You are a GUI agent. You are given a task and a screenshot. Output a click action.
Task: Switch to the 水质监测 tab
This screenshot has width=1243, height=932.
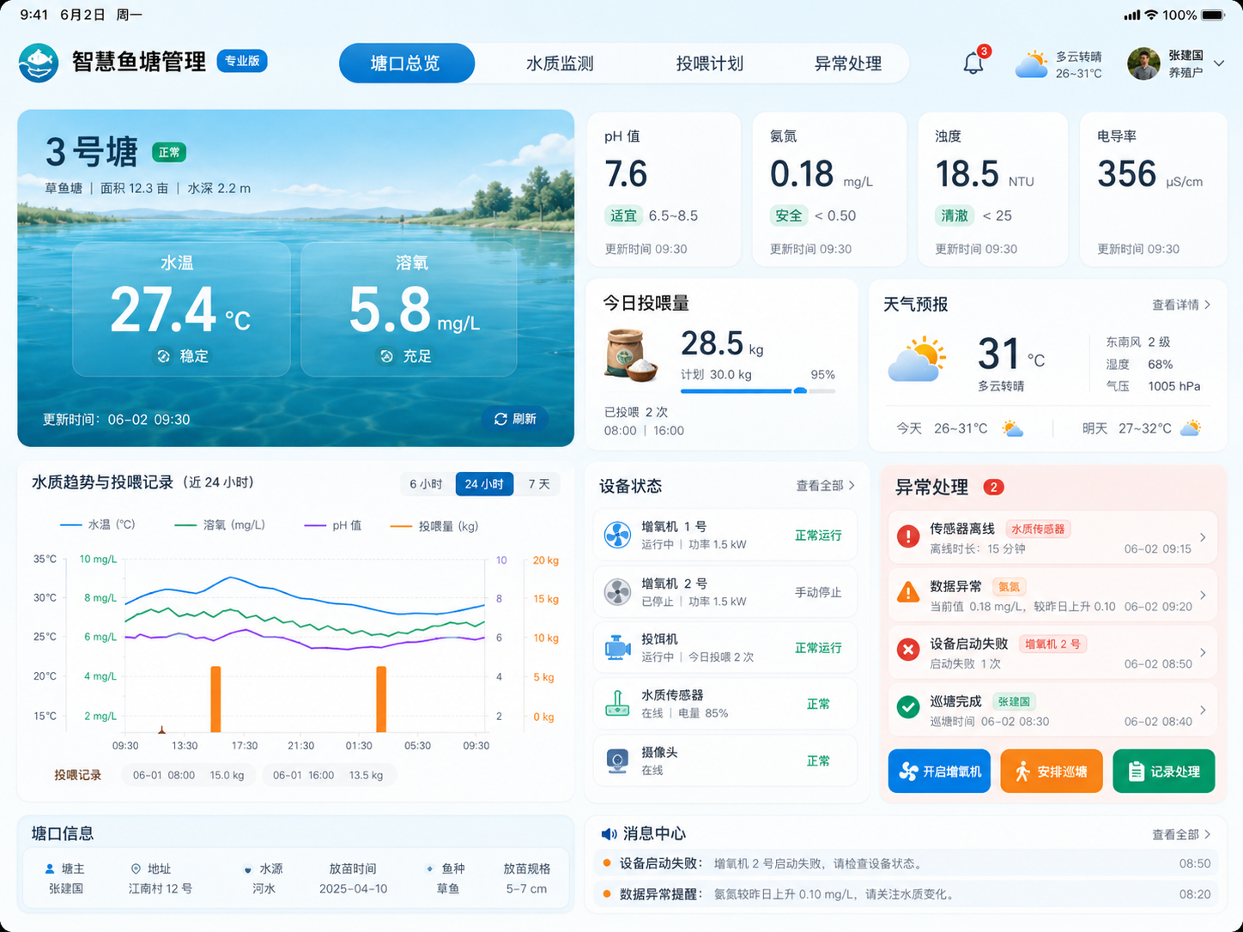click(560, 64)
